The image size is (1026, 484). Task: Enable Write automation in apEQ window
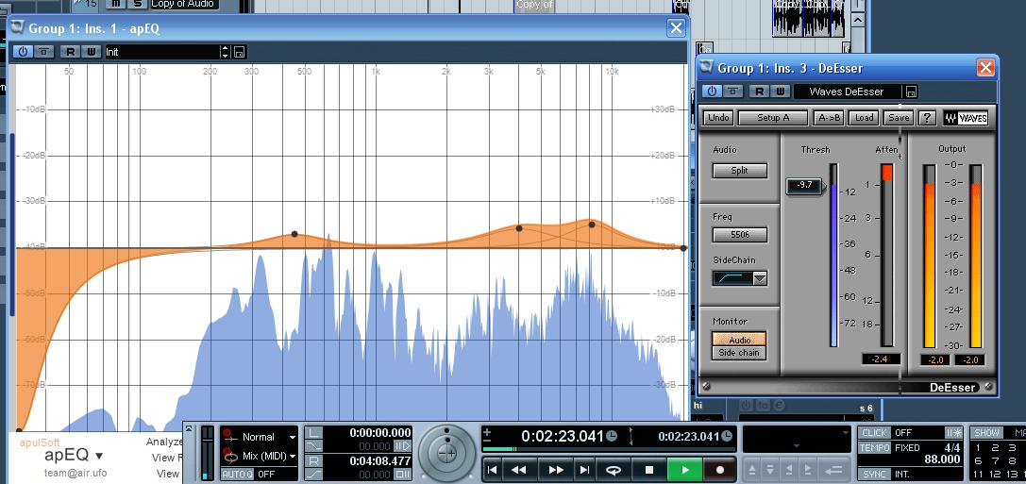(x=91, y=52)
